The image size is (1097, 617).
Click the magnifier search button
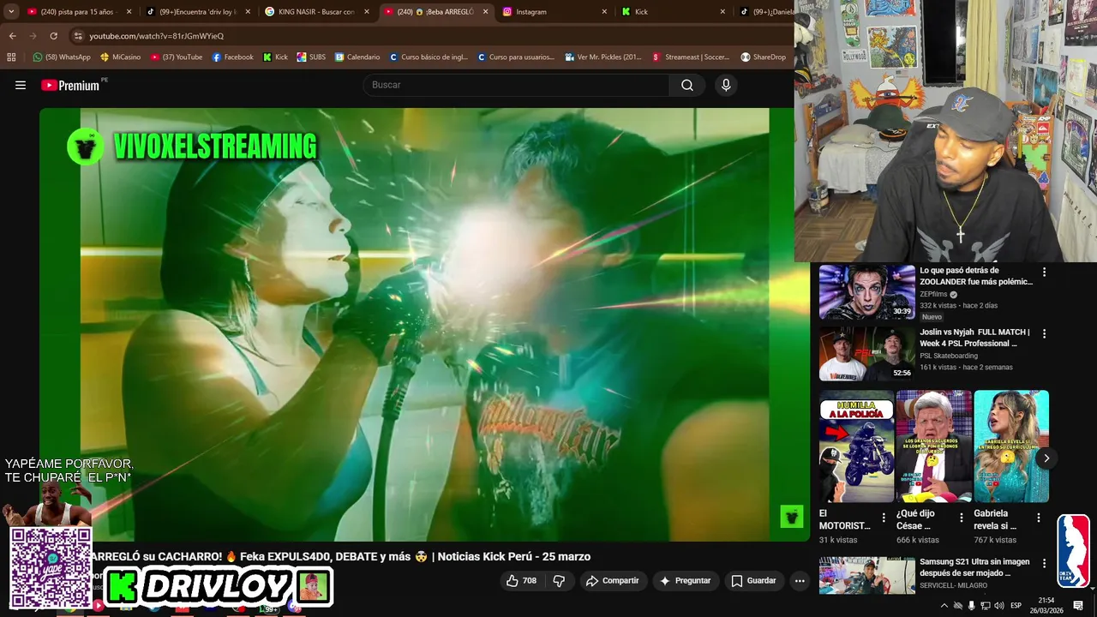point(687,85)
